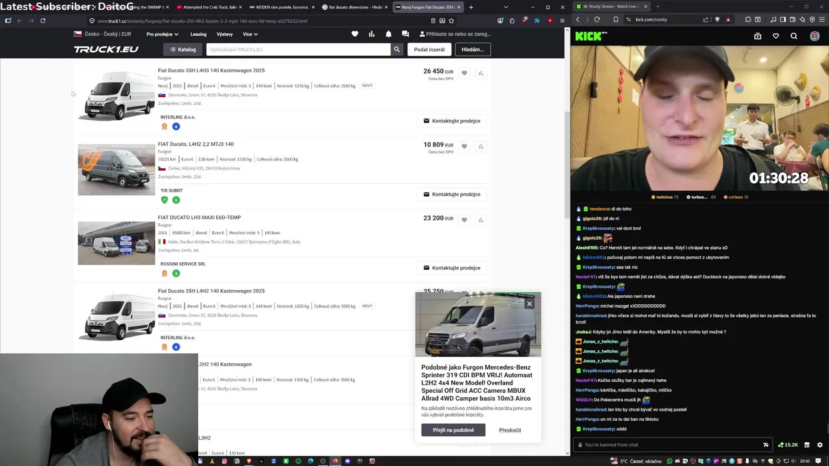
Task: Open the Brave menu in Kick window
Action: pos(823,19)
